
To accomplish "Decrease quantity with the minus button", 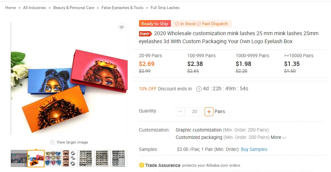I will [180, 111].
